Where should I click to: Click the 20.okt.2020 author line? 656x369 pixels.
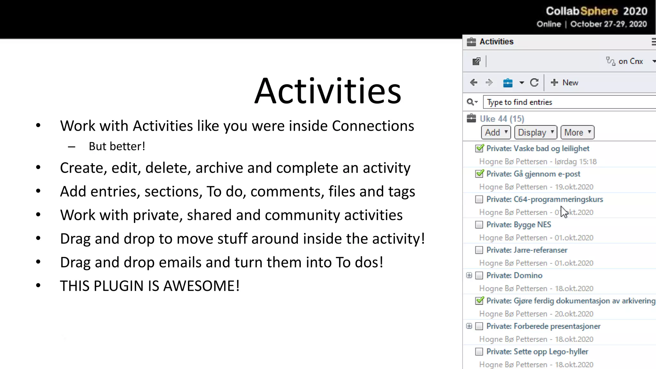point(536,314)
